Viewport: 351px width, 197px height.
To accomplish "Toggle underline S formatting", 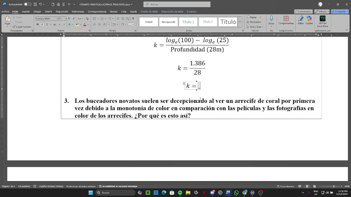I will click(47, 24).
